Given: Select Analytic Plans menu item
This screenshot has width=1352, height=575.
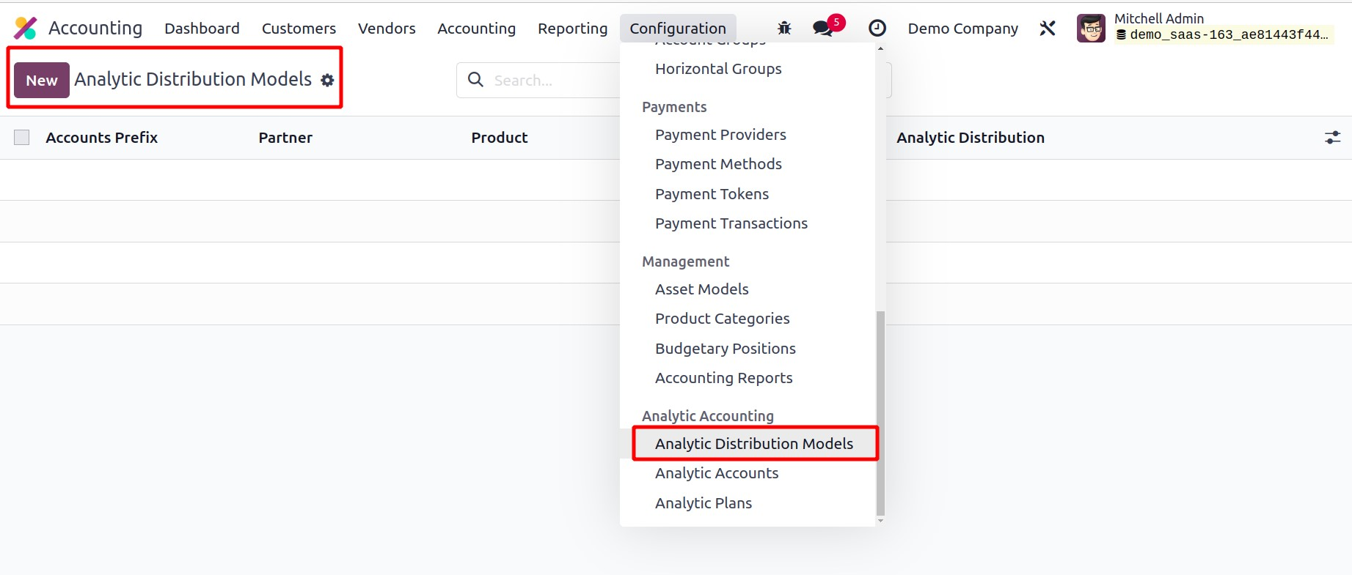Looking at the screenshot, I should [703, 503].
